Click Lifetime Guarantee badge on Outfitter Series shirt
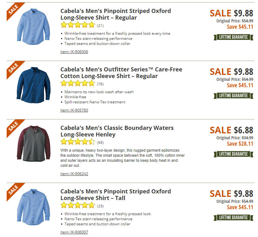The height and width of the screenshot is (237, 258). (x=234, y=95)
